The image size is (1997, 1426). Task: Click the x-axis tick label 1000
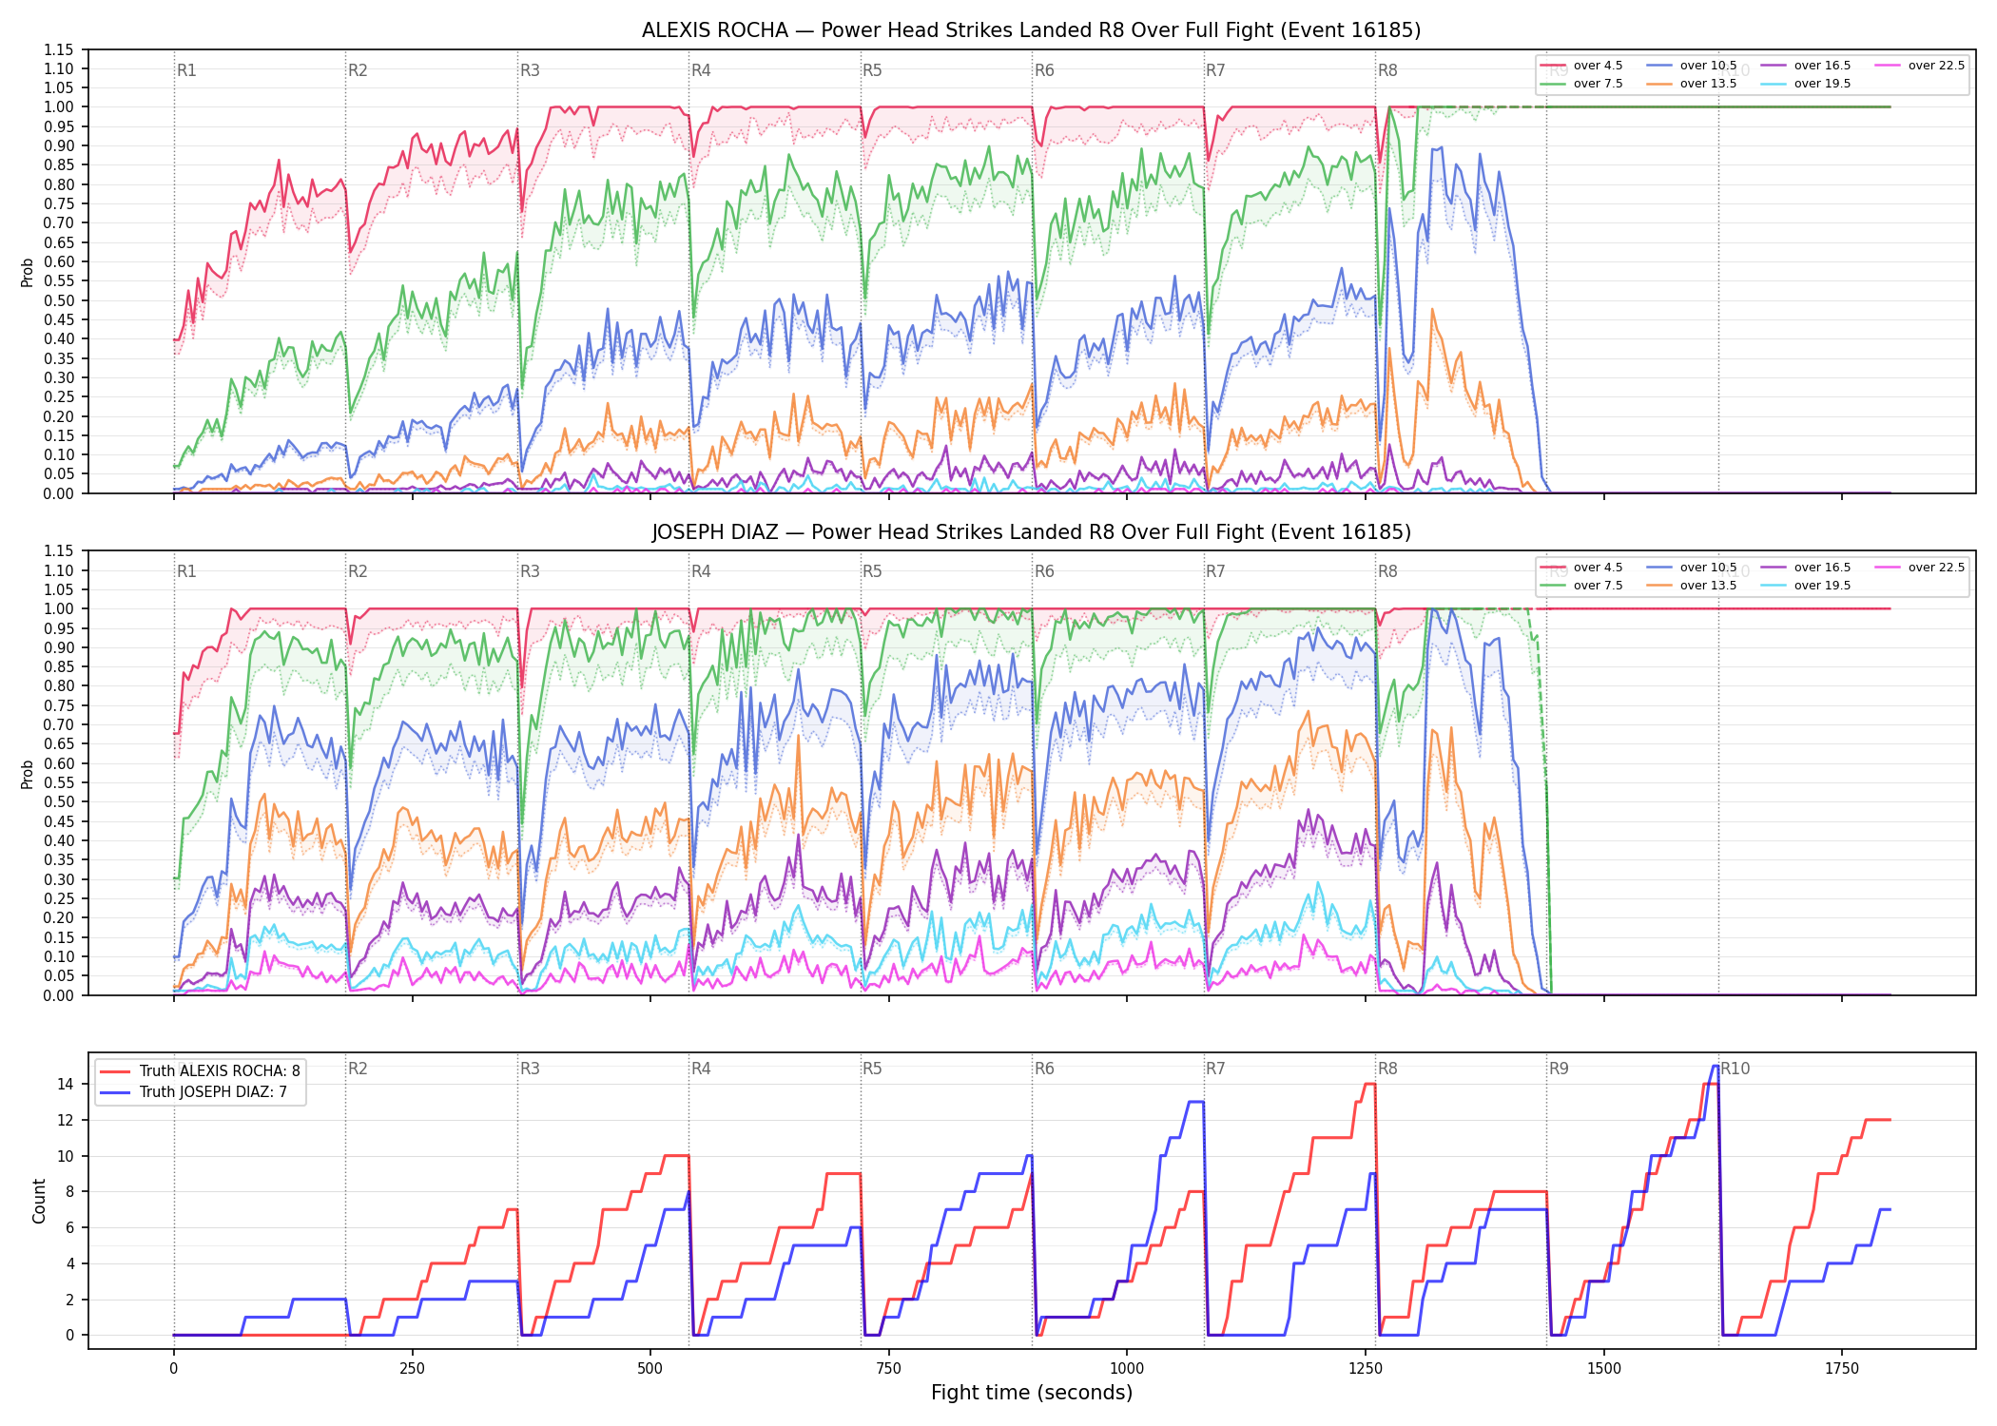1127,1369
